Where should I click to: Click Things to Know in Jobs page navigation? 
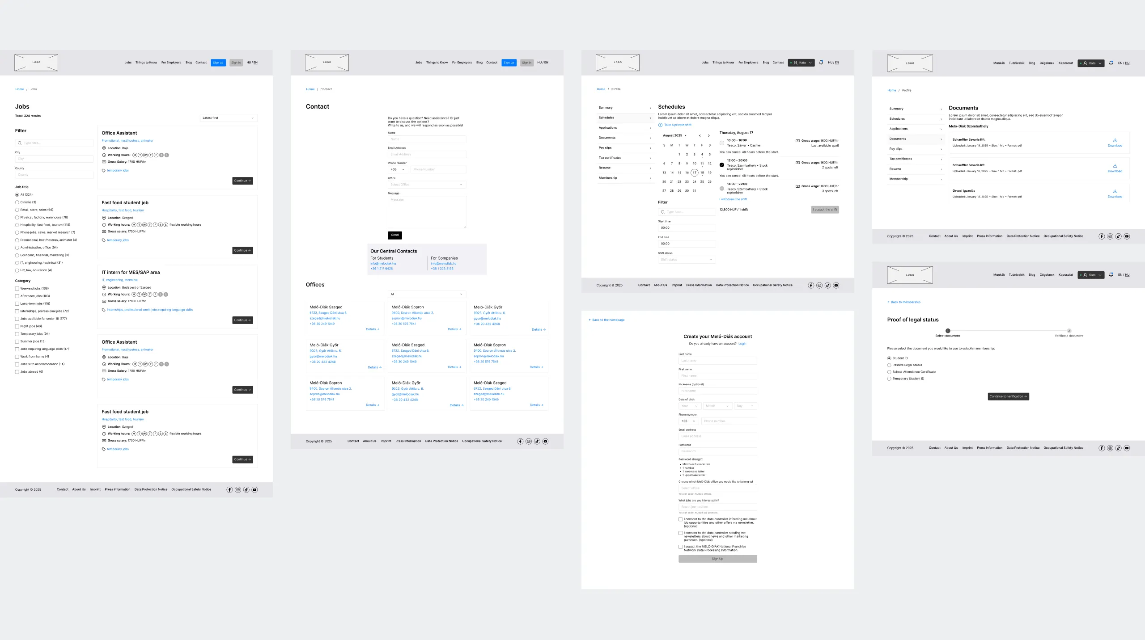click(x=146, y=63)
